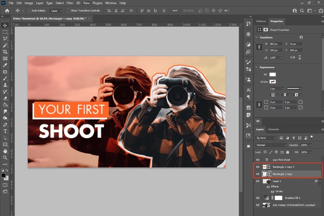Select the Rectangular Marquee tool
324x216 pixels.
tap(5, 32)
